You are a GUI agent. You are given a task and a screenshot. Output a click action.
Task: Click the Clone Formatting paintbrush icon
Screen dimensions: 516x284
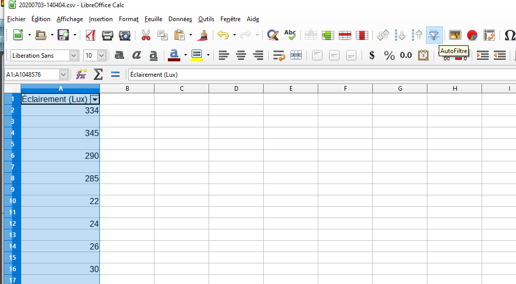pyautogui.click(x=202, y=35)
